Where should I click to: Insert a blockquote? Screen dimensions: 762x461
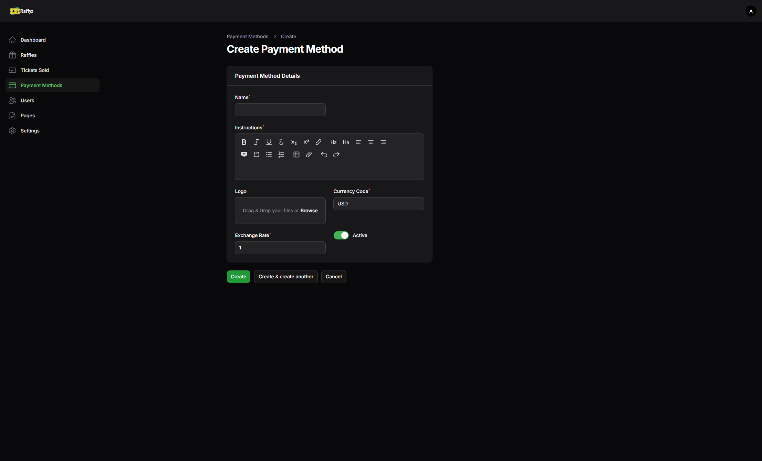(244, 154)
